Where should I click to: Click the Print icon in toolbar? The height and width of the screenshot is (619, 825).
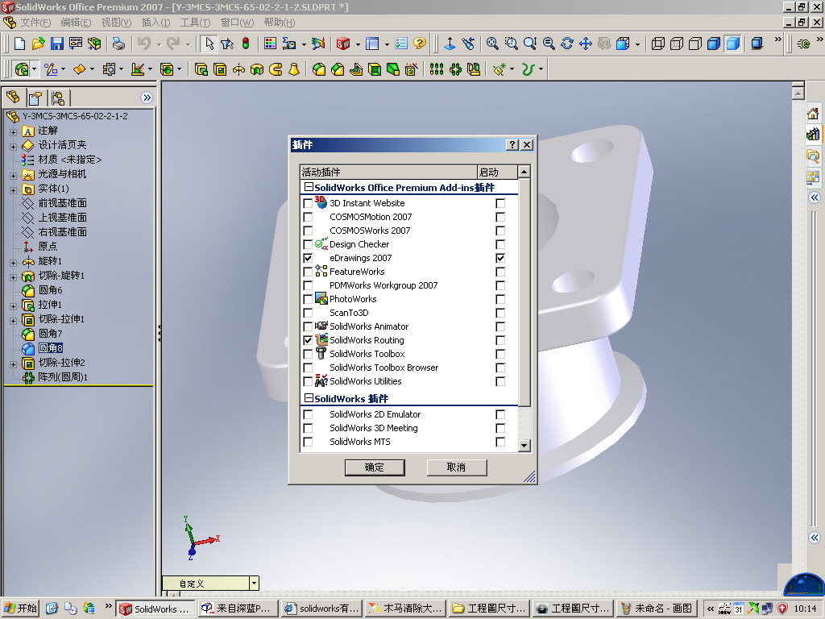click(119, 44)
